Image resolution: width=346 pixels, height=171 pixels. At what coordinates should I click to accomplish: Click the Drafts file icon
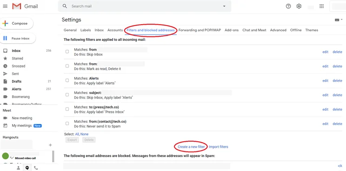coord(5,81)
